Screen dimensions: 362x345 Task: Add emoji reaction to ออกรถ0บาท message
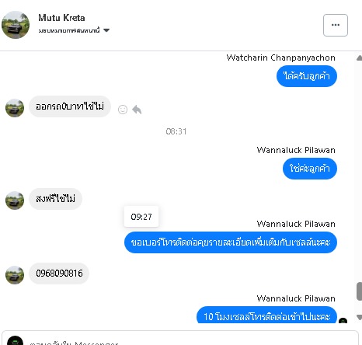click(123, 110)
